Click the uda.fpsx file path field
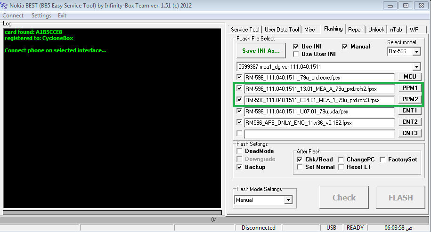Viewport: 431px width, 232px height. point(319,111)
